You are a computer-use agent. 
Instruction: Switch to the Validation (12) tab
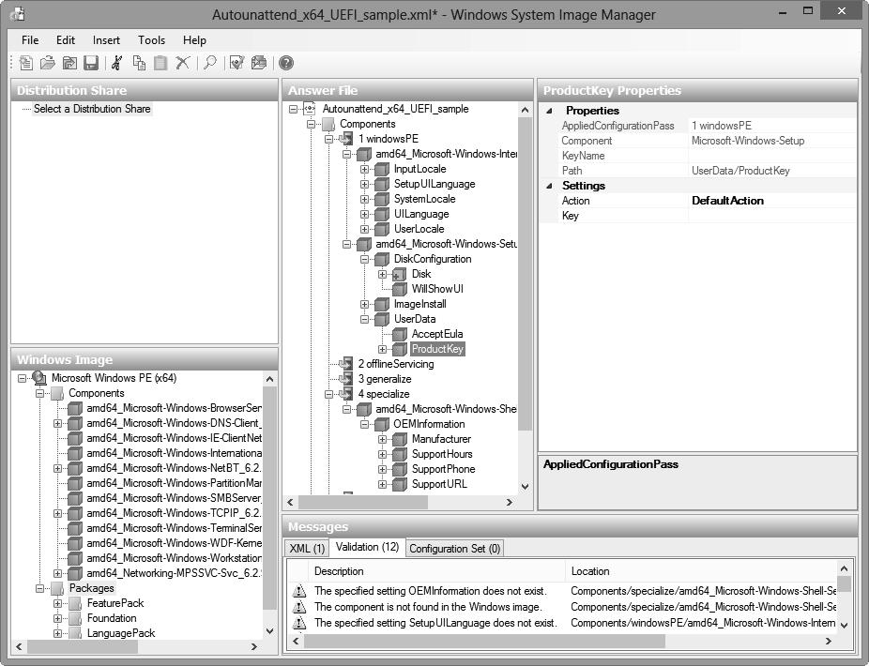tap(367, 547)
